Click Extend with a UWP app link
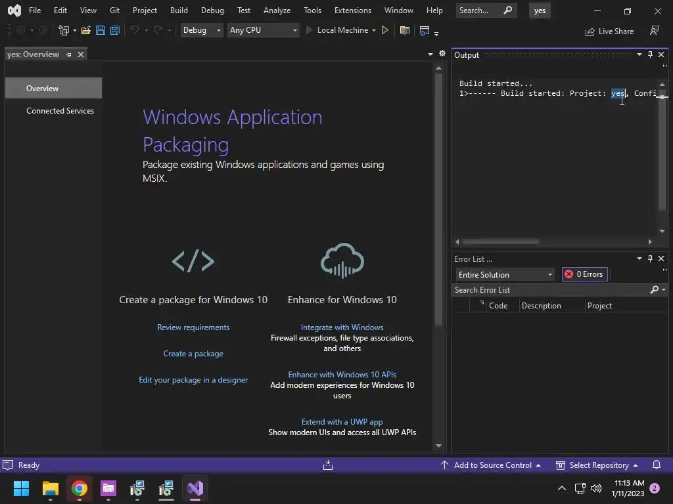673x504 pixels. (x=342, y=422)
